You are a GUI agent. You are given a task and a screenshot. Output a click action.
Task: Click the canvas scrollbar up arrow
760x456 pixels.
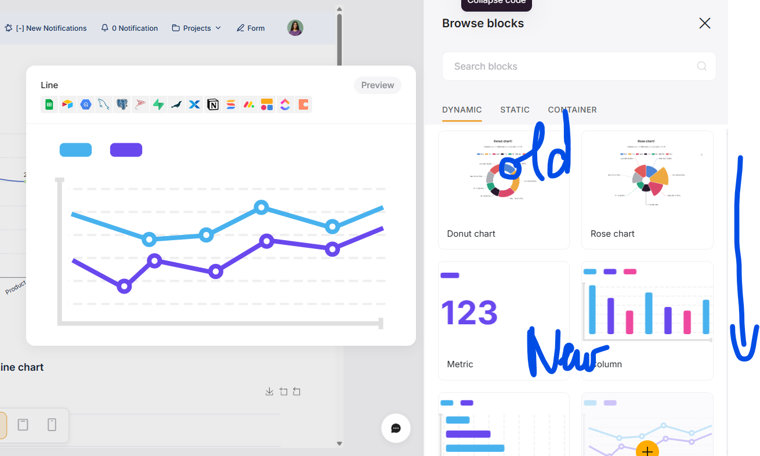(x=339, y=9)
